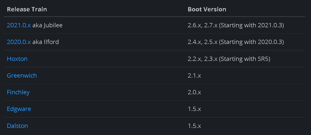311x135 pixels.
Task: Visit the Finchley release train link
Action: click(x=18, y=92)
